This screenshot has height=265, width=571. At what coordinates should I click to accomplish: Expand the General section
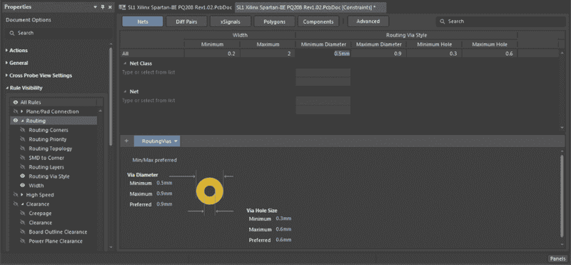(7, 63)
